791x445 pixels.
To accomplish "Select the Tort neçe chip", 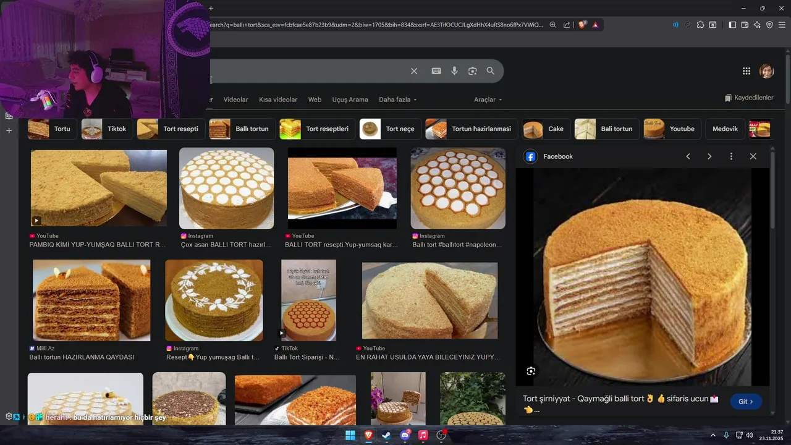I will pyautogui.click(x=390, y=129).
